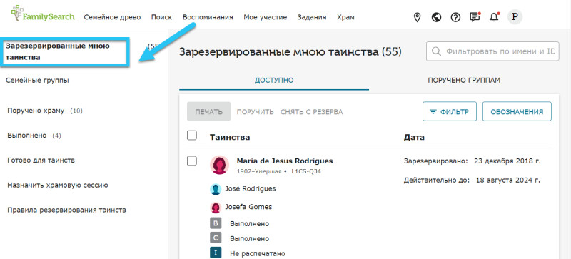Image resolution: width=571 pixels, height=259 pixels.
Task: Click reserved date 23 декабря 2018 г.
Action: pos(507,161)
